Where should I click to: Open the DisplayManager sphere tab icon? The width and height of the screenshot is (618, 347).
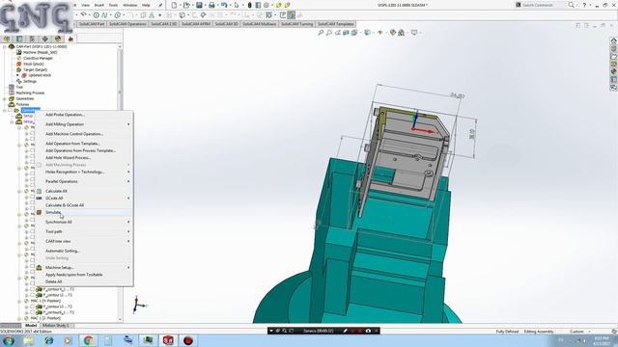coord(58,39)
